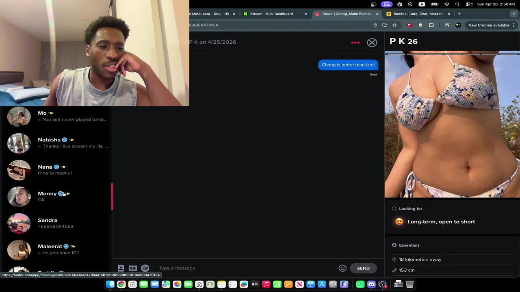Open the Wi-Fi menu in menu bar
The height and width of the screenshot is (292, 520).
[x=447, y=4]
